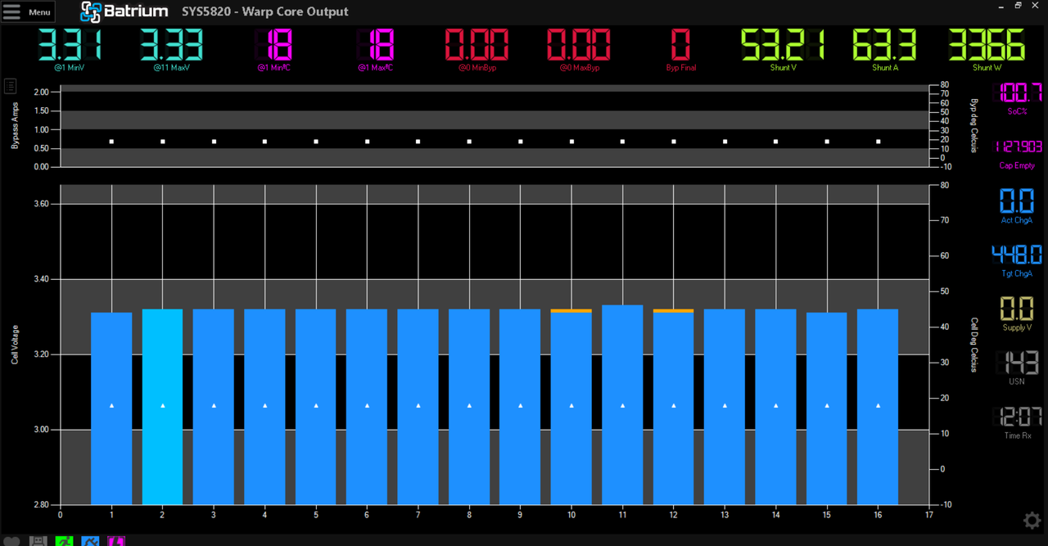This screenshot has width=1048, height=546.
Task: Click the Act ChgA display
Action: [x=1017, y=201]
